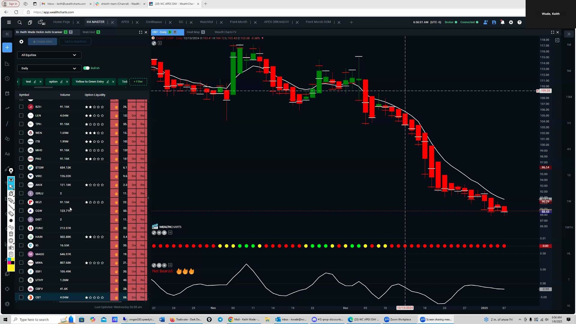This screenshot has width=576, height=324.
Task: Open the APEX DRKHADAY tab options menu
Action: tap(292, 22)
